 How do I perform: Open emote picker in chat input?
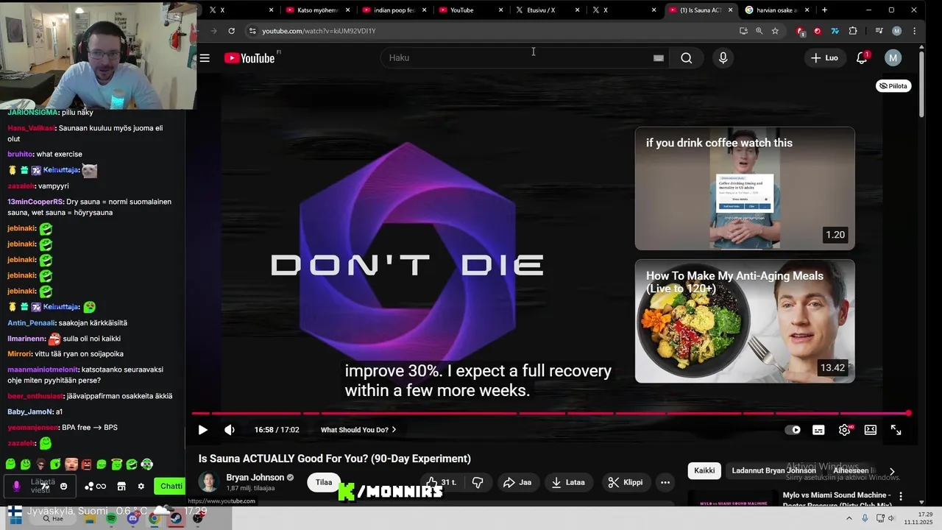pyautogui.click(x=63, y=487)
